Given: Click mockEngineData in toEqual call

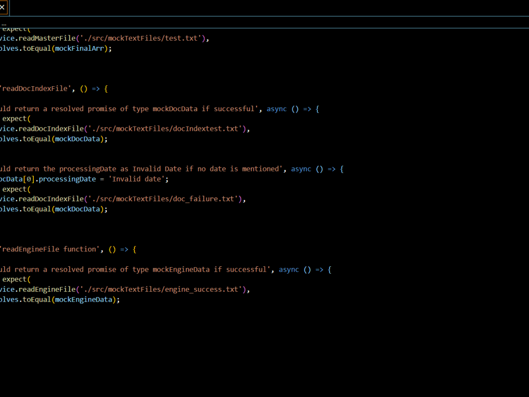Looking at the screenshot, I should coord(84,300).
